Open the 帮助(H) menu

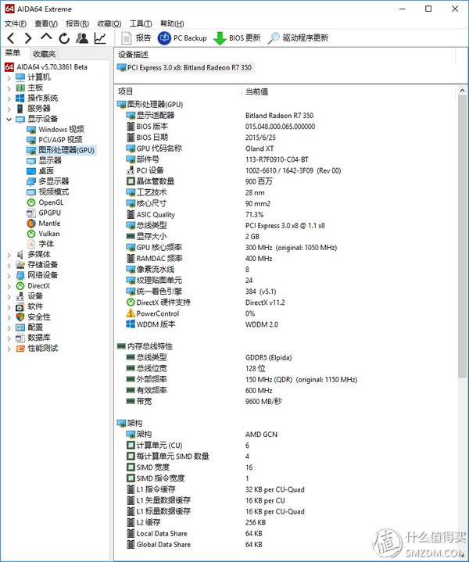pos(172,23)
